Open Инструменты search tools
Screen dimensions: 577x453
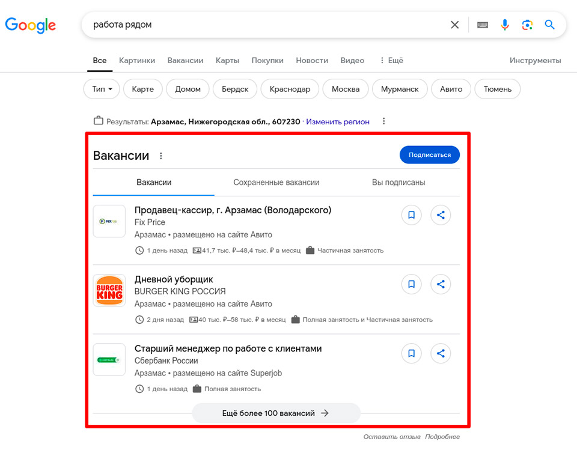click(x=535, y=60)
